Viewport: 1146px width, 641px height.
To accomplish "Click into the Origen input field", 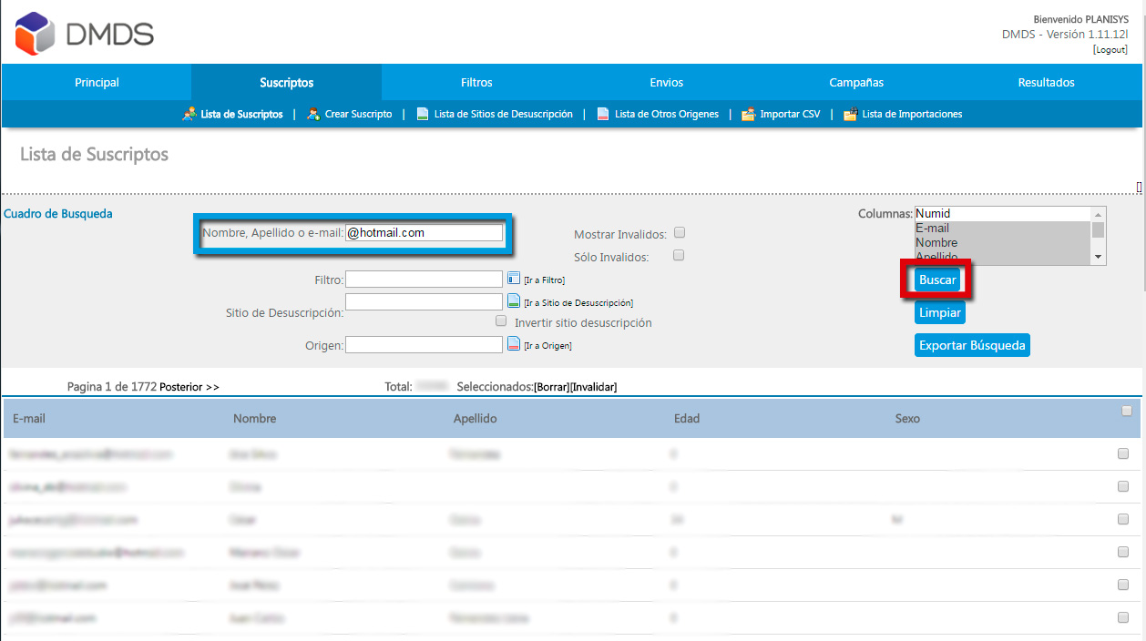I will click(424, 345).
